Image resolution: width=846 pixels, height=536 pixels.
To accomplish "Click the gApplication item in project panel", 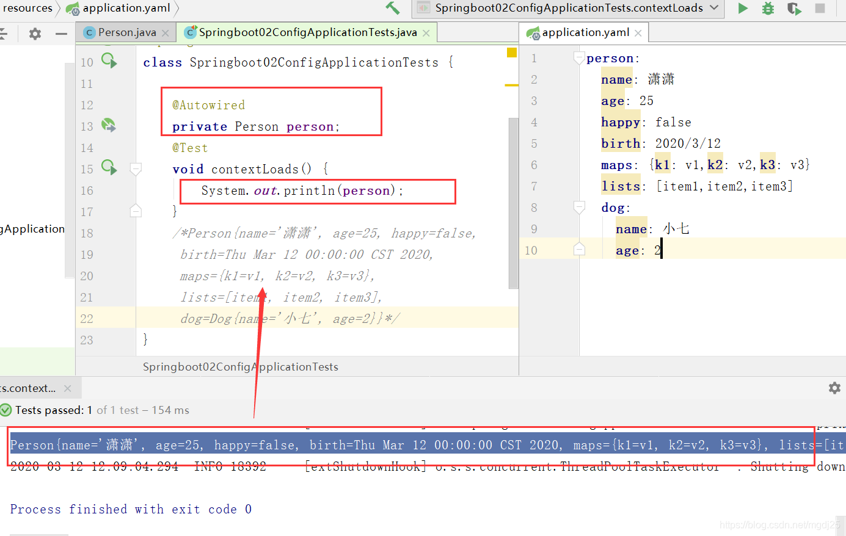I will click(x=32, y=229).
